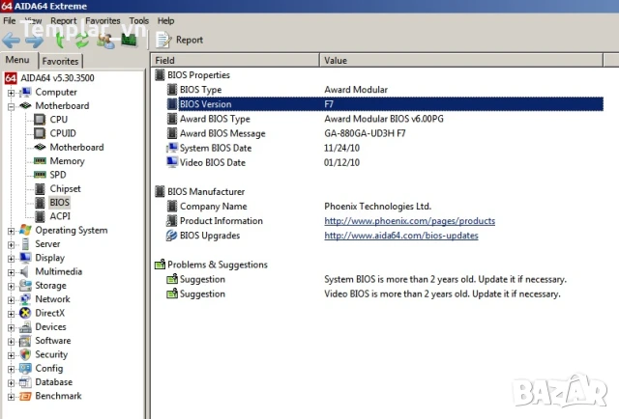Click the Refresh icon in toolbar
The width and height of the screenshot is (619, 419).
pos(82,41)
